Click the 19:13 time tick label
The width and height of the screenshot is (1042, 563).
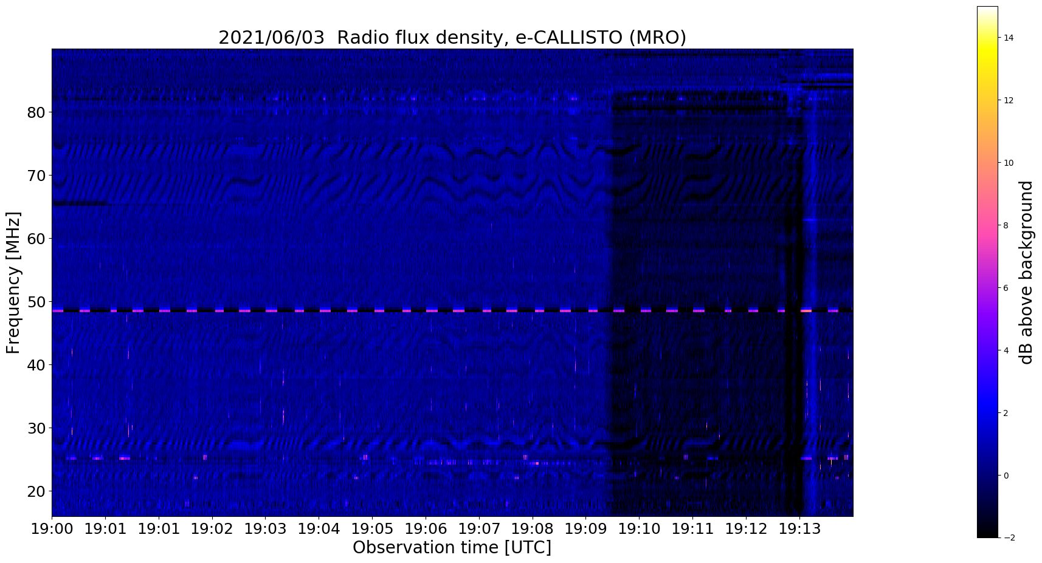pos(799,528)
